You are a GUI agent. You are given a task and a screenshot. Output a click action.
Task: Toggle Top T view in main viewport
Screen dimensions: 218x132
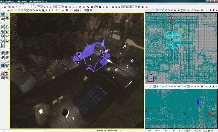[47, 10]
